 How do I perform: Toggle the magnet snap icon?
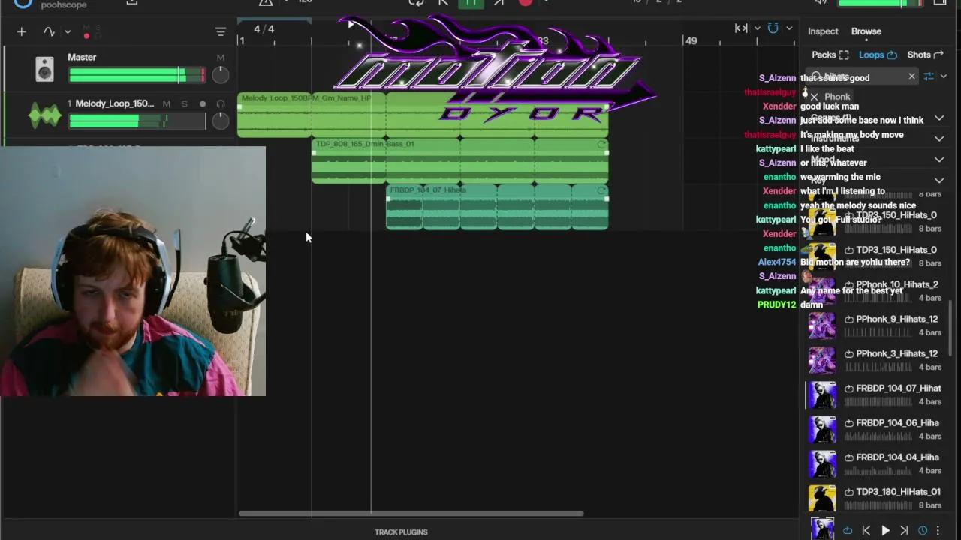(x=773, y=28)
